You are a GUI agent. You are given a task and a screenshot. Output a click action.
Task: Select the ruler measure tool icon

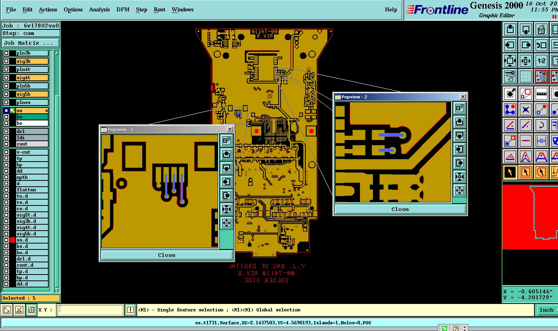541,94
